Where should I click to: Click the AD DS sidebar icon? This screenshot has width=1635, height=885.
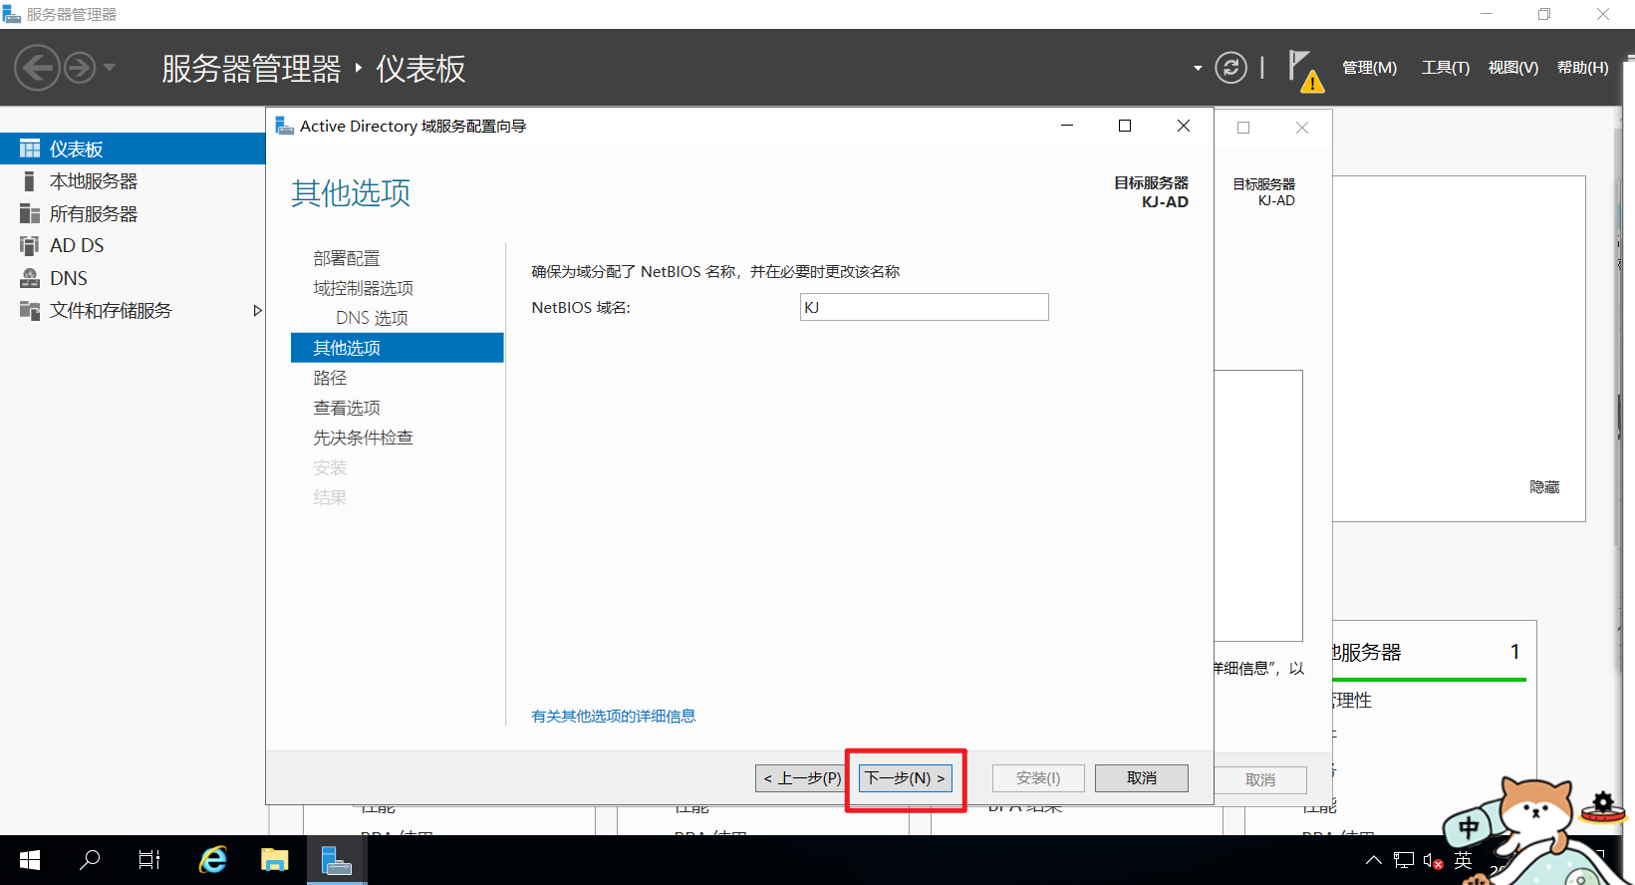(30, 245)
